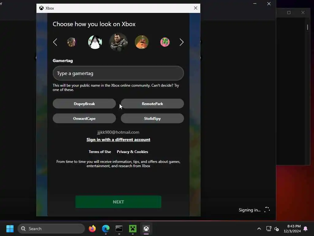Minimize the background launcher window
Screen dimensions: 314x236
[x=255, y=4]
